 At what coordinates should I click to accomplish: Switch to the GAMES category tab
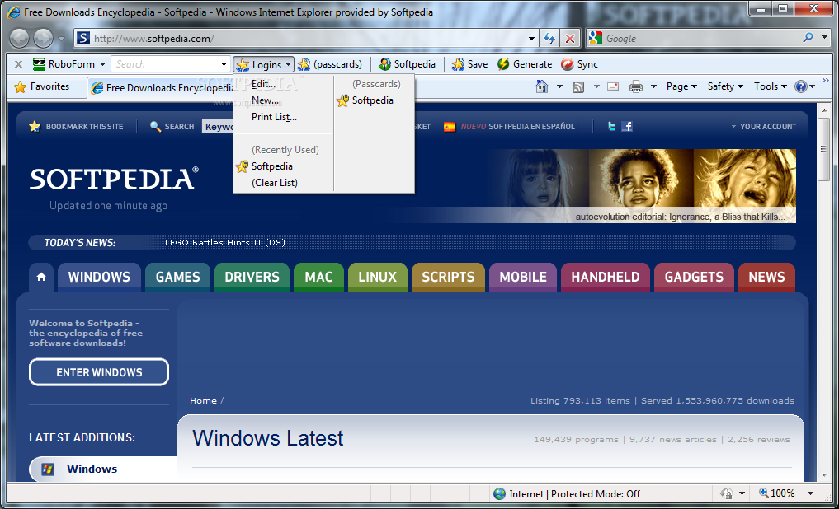pos(177,277)
